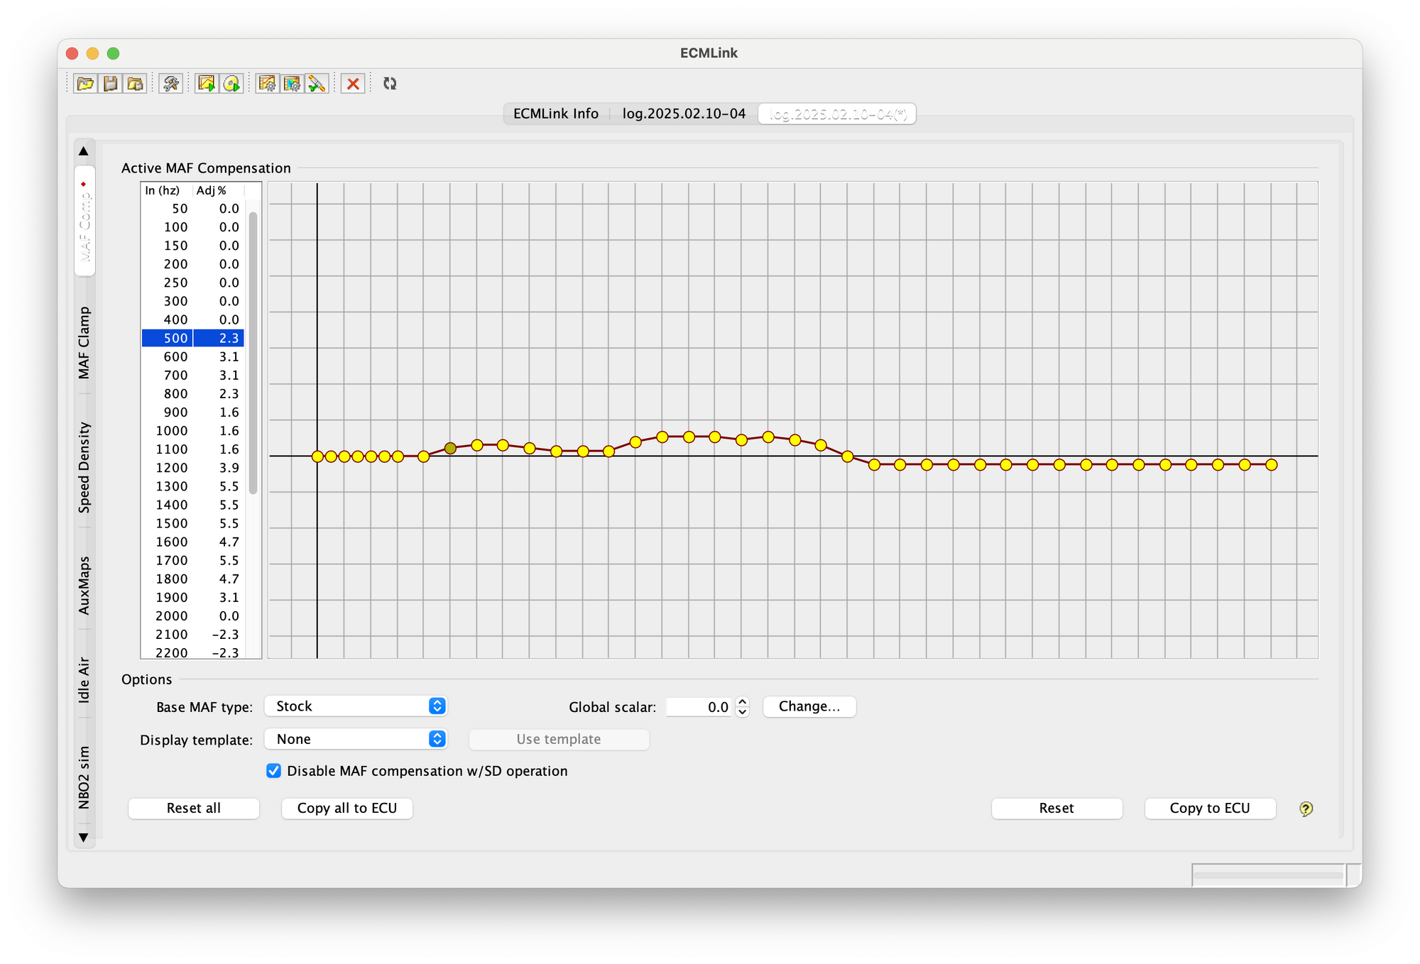Switch to the ECMLink Info tab
This screenshot has width=1420, height=964.
tap(556, 114)
